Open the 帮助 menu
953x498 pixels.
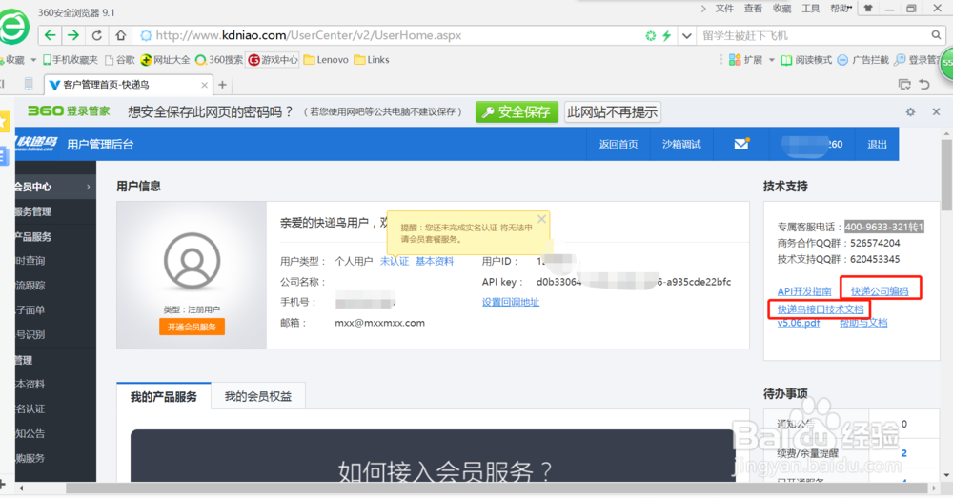[841, 8]
